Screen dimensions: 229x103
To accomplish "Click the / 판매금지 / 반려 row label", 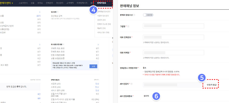I will click(7, 26).
